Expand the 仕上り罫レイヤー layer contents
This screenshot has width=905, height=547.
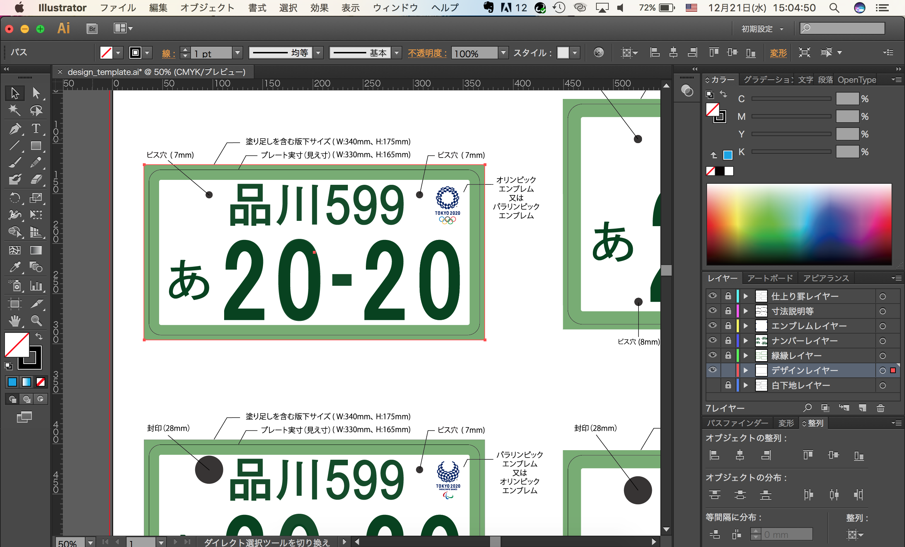click(x=746, y=296)
